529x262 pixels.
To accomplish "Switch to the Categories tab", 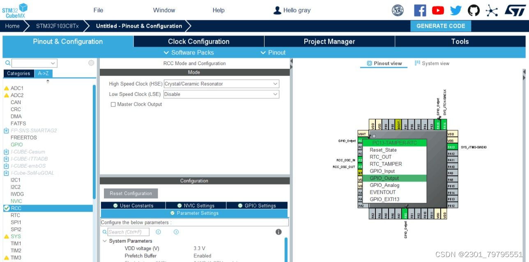I will click(18, 73).
